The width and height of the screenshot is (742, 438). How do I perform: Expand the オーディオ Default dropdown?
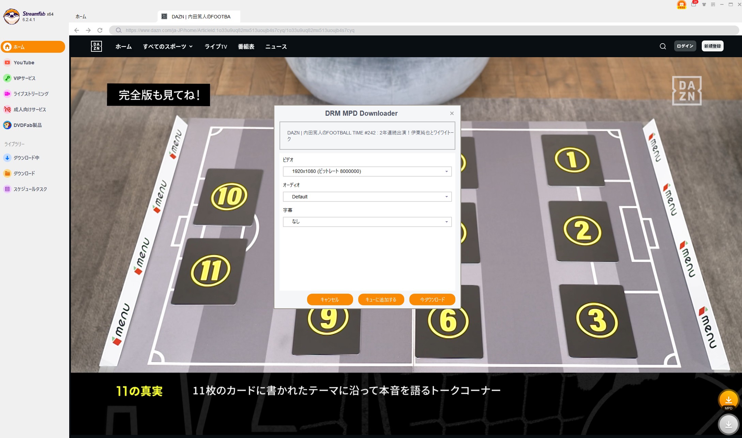367,197
